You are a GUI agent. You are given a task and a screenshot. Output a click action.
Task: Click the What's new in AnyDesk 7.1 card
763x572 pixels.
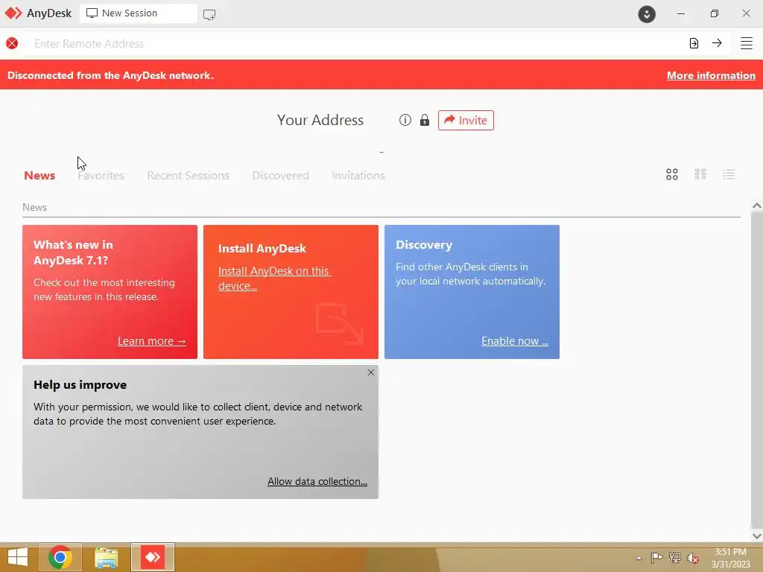tap(110, 292)
